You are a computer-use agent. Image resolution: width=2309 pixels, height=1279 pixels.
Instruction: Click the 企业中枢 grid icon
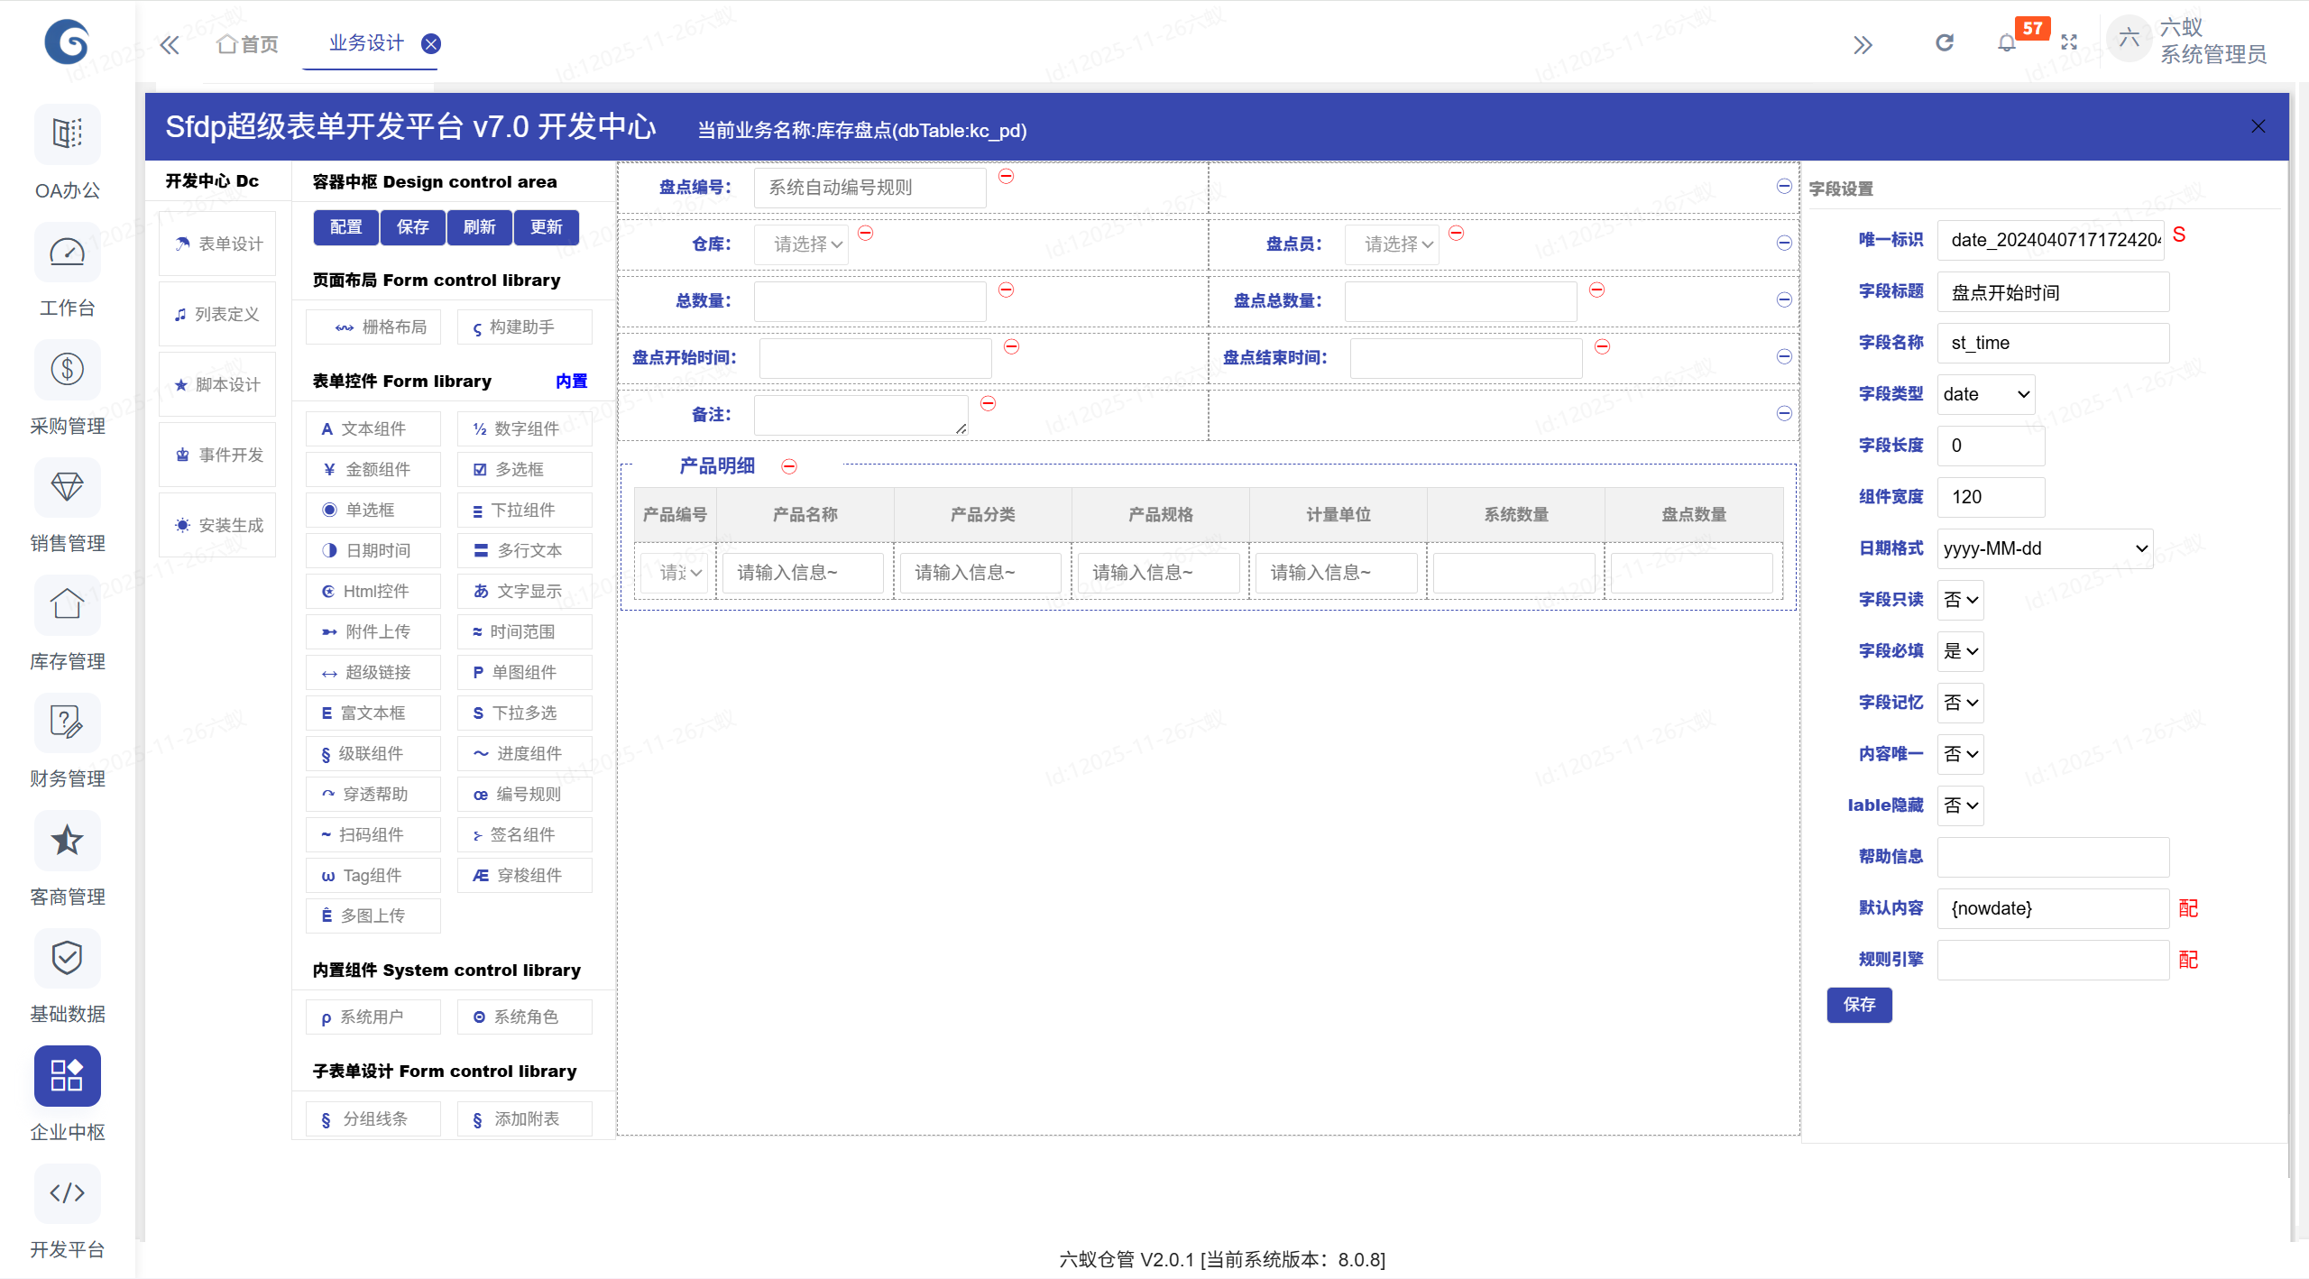[67, 1075]
